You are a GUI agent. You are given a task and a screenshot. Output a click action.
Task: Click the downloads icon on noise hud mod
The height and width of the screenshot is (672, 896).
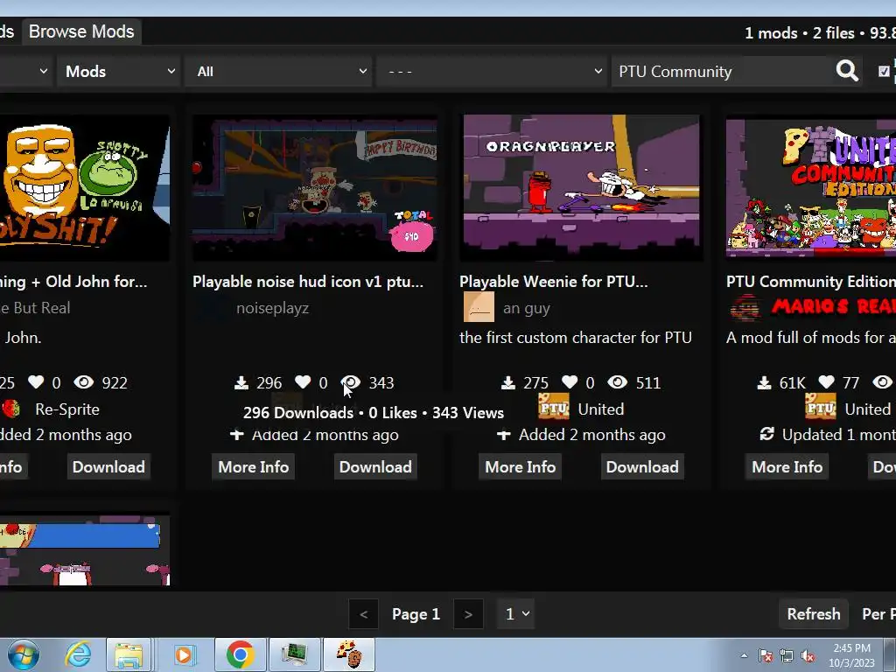241,383
